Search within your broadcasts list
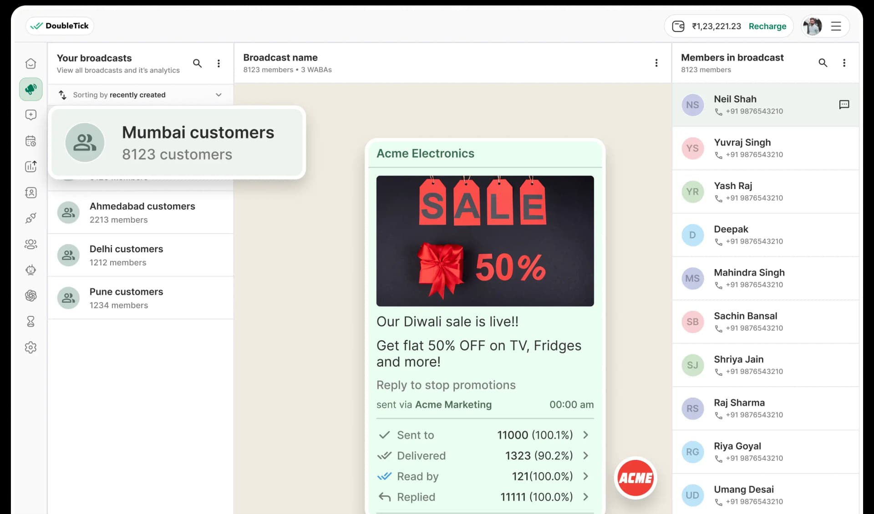Viewport: 874px width, 514px height. click(x=197, y=63)
